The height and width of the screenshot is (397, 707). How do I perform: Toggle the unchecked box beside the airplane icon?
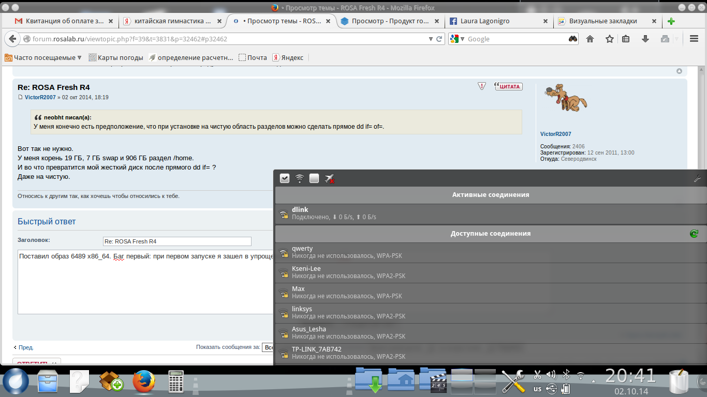pos(314,178)
